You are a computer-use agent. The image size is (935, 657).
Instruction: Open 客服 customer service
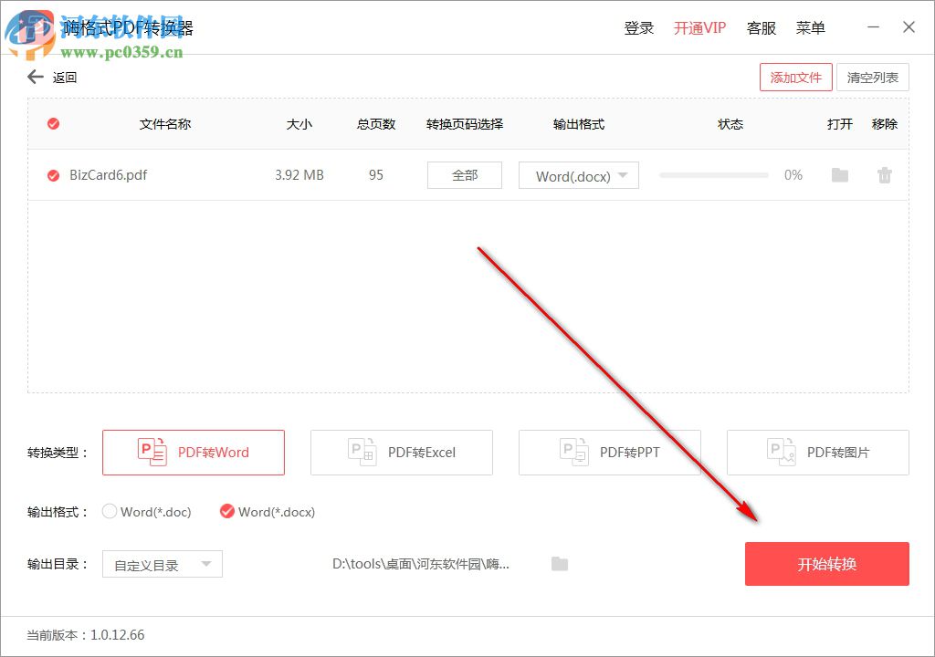(x=762, y=27)
